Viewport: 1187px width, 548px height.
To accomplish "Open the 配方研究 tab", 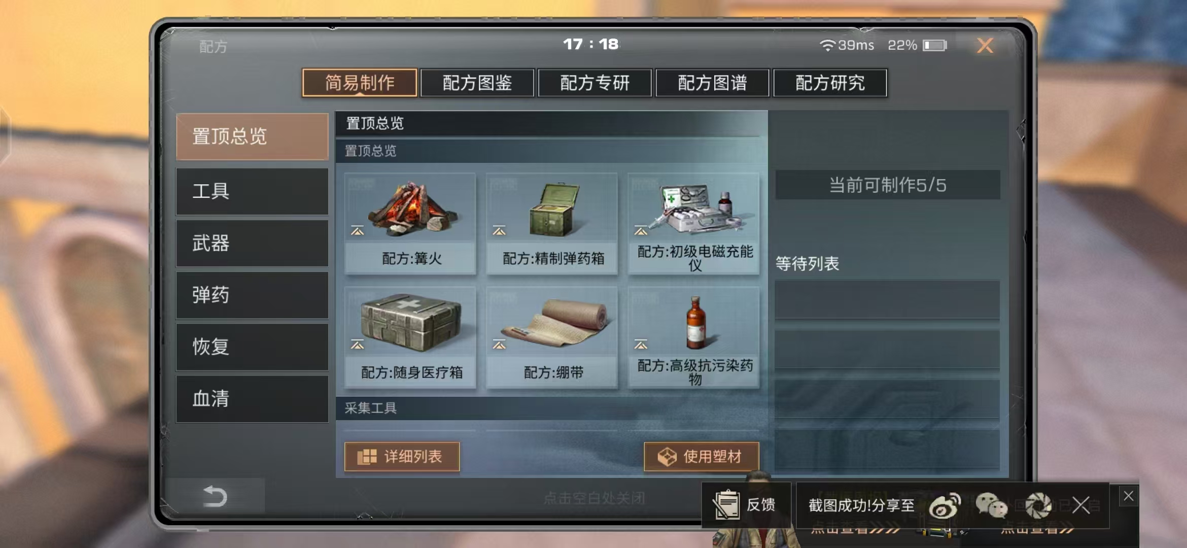I will click(x=830, y=83).
